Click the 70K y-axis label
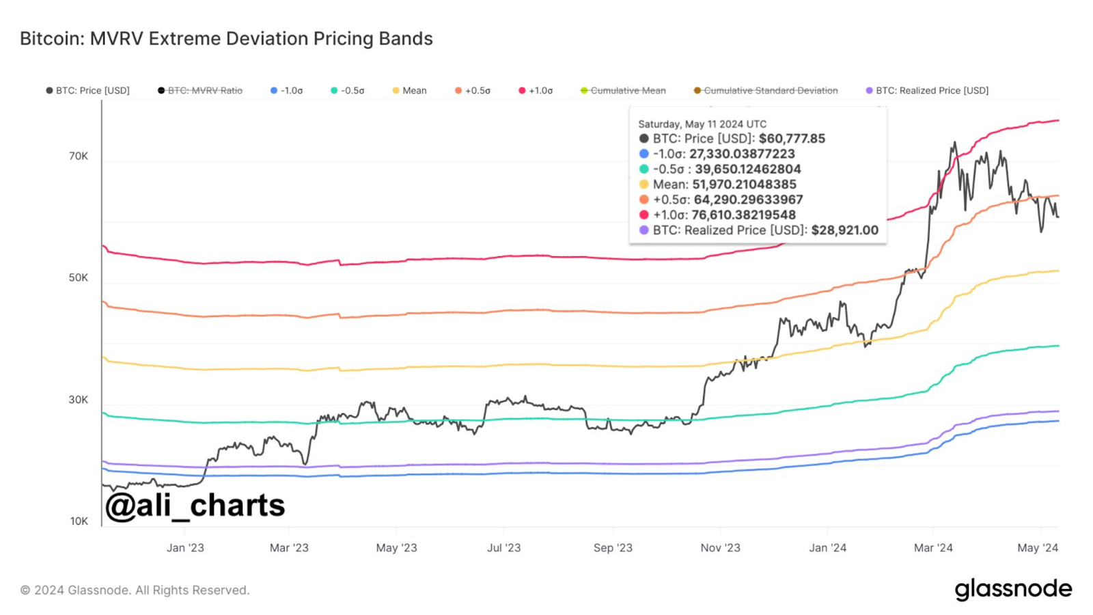 tap(79, 156)
